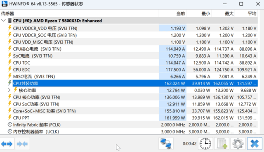Click the expand columns blue arrows icon

pyautogui.click(x=7, y=144)
